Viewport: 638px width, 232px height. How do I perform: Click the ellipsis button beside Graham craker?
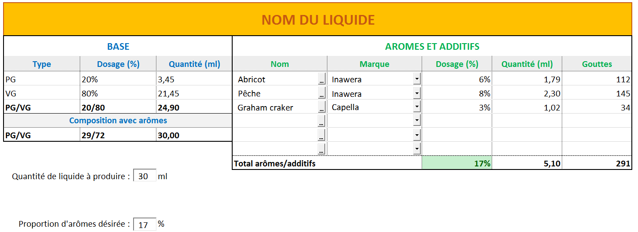[x=322, y=107]
